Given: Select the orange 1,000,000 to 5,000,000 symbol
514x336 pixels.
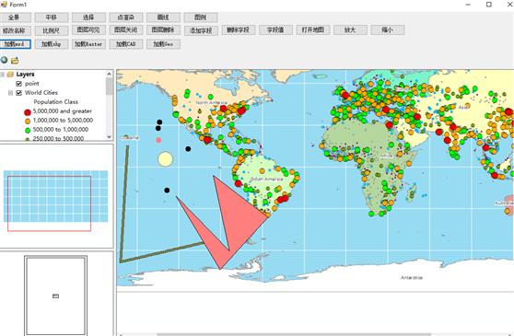Looking at the screenshot, I should [x=28, y=122].
